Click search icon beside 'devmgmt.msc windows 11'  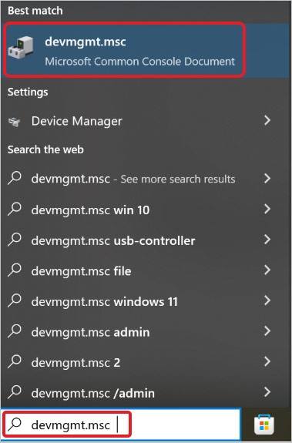point(15,301)
